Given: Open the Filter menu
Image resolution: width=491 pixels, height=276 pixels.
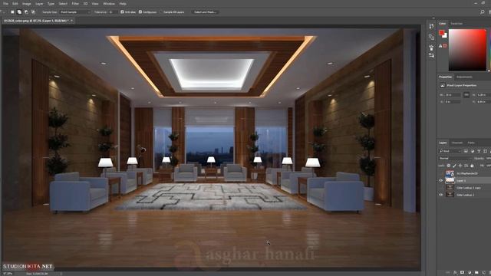Looking at the screenshot, I should coord(75,4).
